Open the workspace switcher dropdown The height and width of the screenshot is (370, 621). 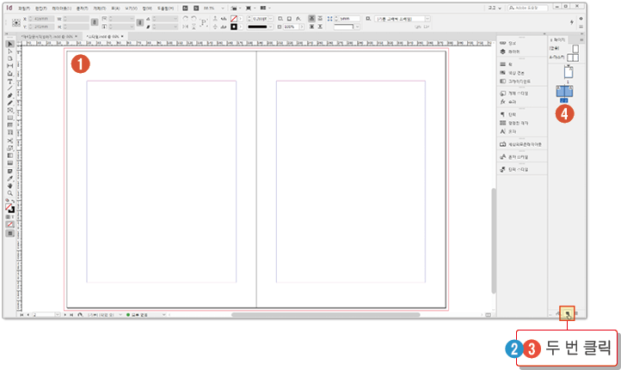click(x=495, y=9)
